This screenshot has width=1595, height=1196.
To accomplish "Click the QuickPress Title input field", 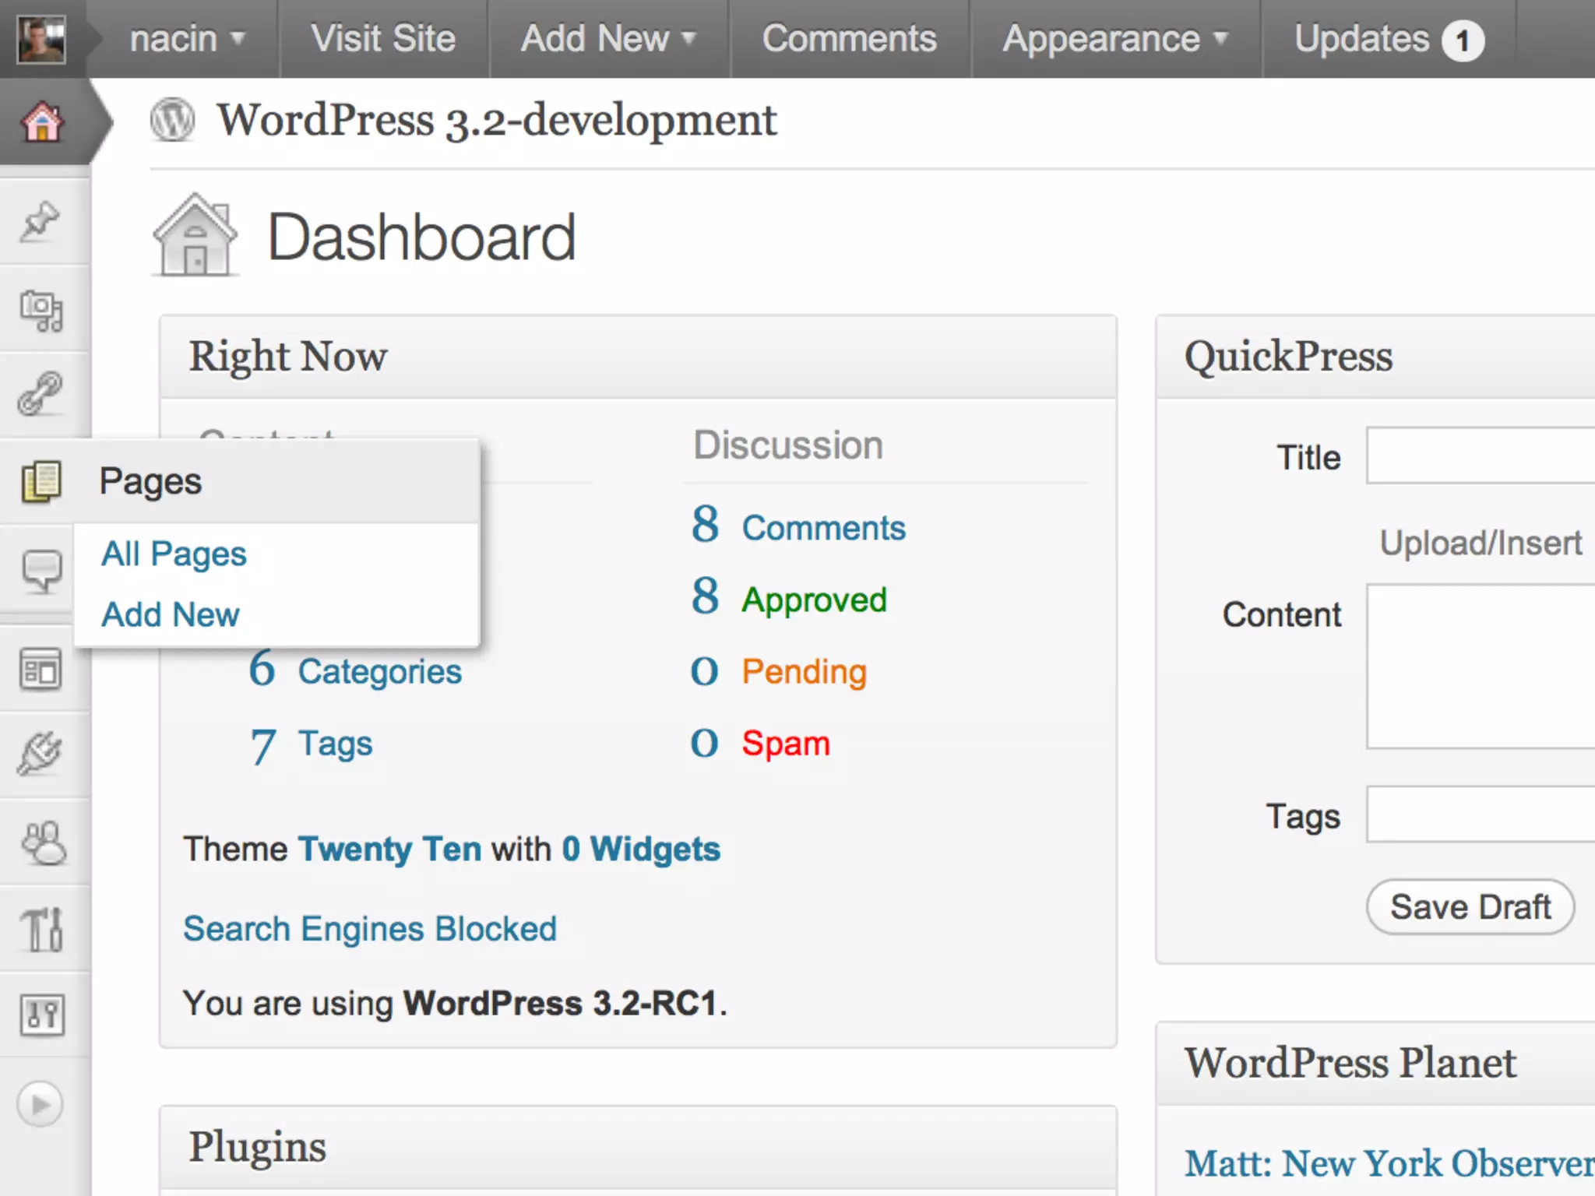I will [1480, 456].
